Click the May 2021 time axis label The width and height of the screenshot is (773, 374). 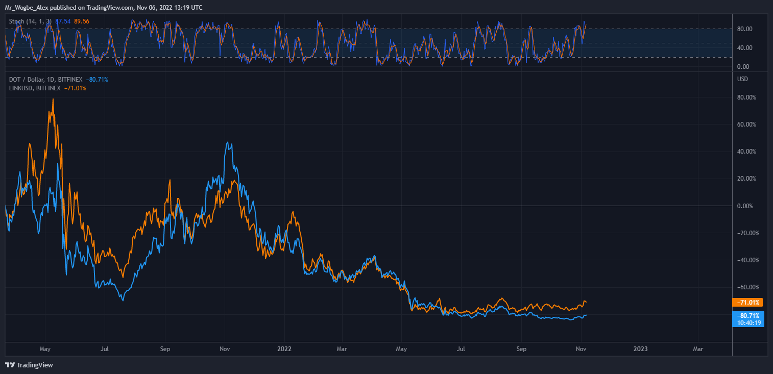click(45, 350)
